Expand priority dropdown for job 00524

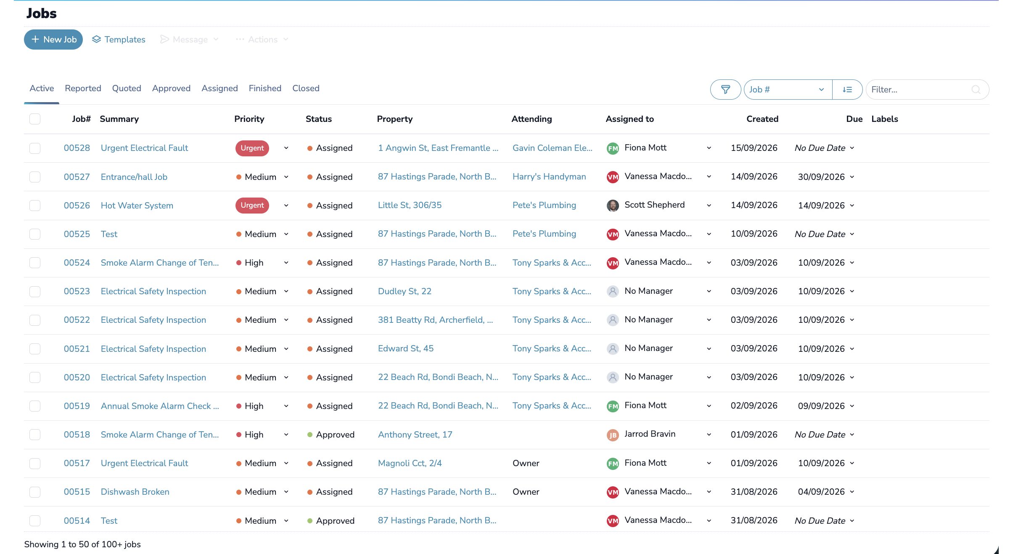coord(286,263)
